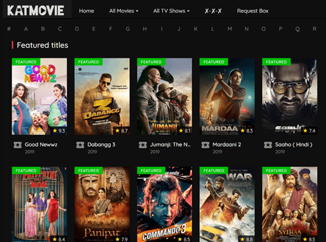The height and width of the screenshot is (242, 326).
Task: Filter titles by letter H
Action: [x=144, y=29]
